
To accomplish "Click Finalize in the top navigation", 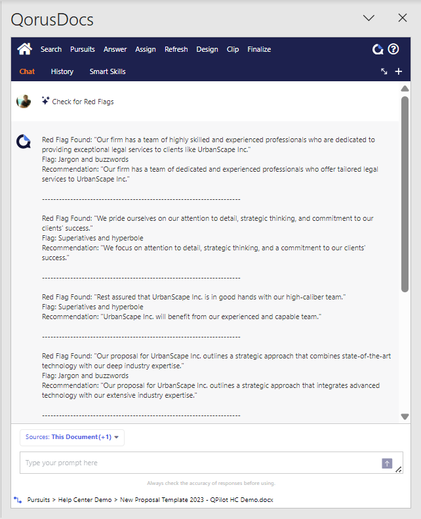I will tap(259, 49).
